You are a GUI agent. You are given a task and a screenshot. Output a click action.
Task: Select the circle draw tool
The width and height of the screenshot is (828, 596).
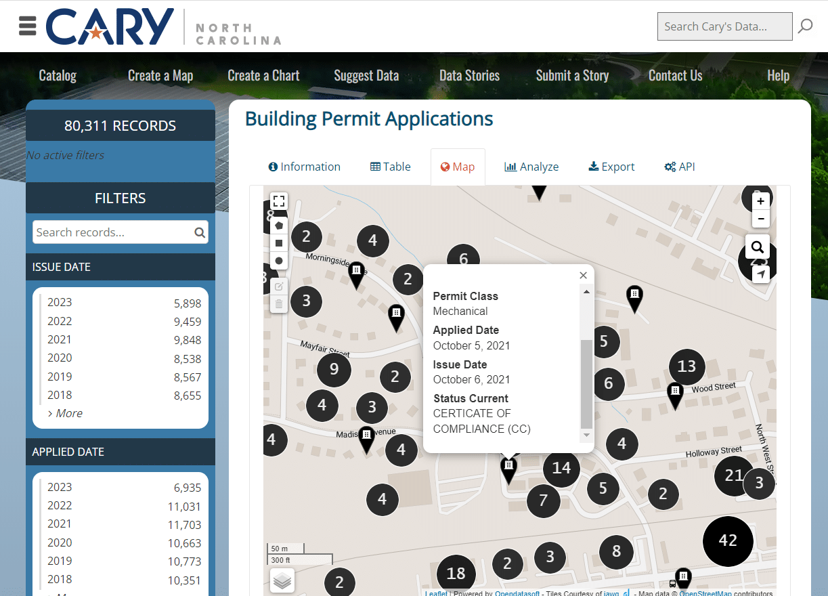pos(279,261)
